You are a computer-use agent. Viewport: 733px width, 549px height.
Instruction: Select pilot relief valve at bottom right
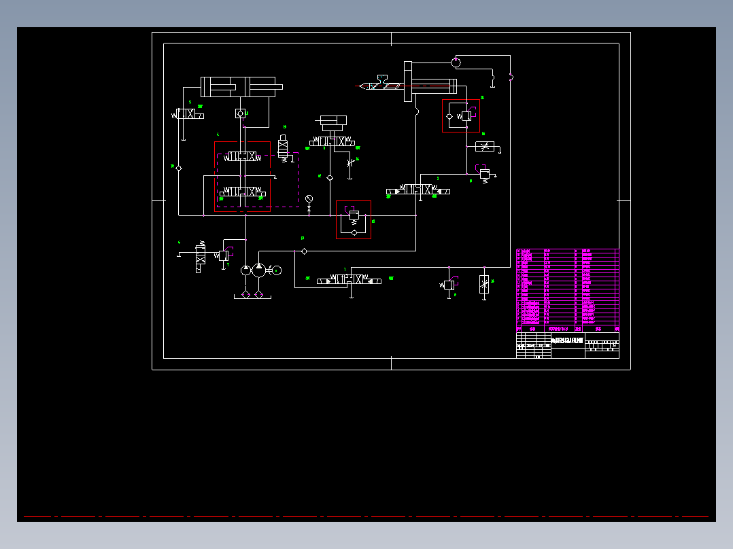click(x=449, y=284)
